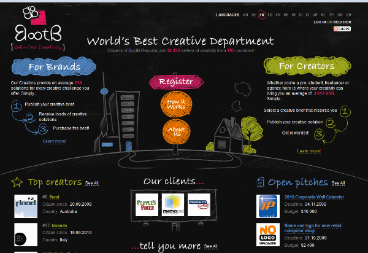Click the Budget '$10 000' value
The image size is (368, 253).
[x=309, y=211]
